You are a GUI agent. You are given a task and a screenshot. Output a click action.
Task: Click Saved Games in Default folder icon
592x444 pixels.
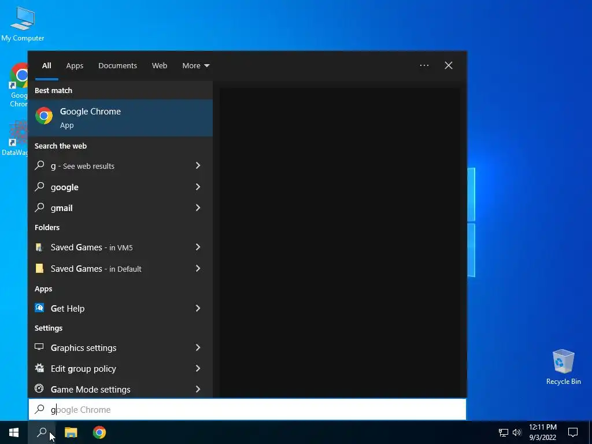pyautogui.click(x=39, y=268)
